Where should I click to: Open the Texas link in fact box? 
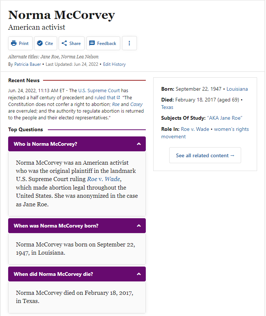point(167,107)
